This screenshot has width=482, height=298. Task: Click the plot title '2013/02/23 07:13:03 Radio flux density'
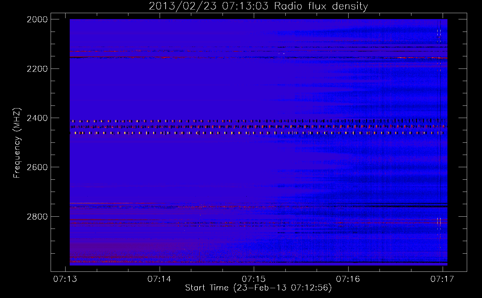coord(258,6)
